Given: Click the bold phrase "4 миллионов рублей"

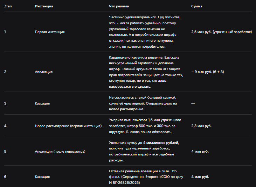Looking at the screenshot, I should click(x=161, y=143).
